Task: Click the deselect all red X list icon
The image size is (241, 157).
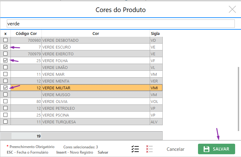Action: 149,149
